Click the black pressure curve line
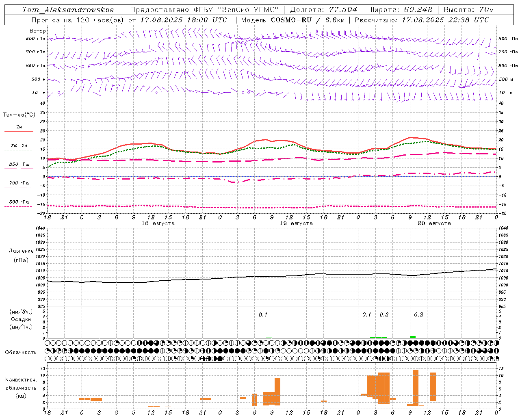The height and width of the screenshot is (416, 520). [x=272, y=277]
